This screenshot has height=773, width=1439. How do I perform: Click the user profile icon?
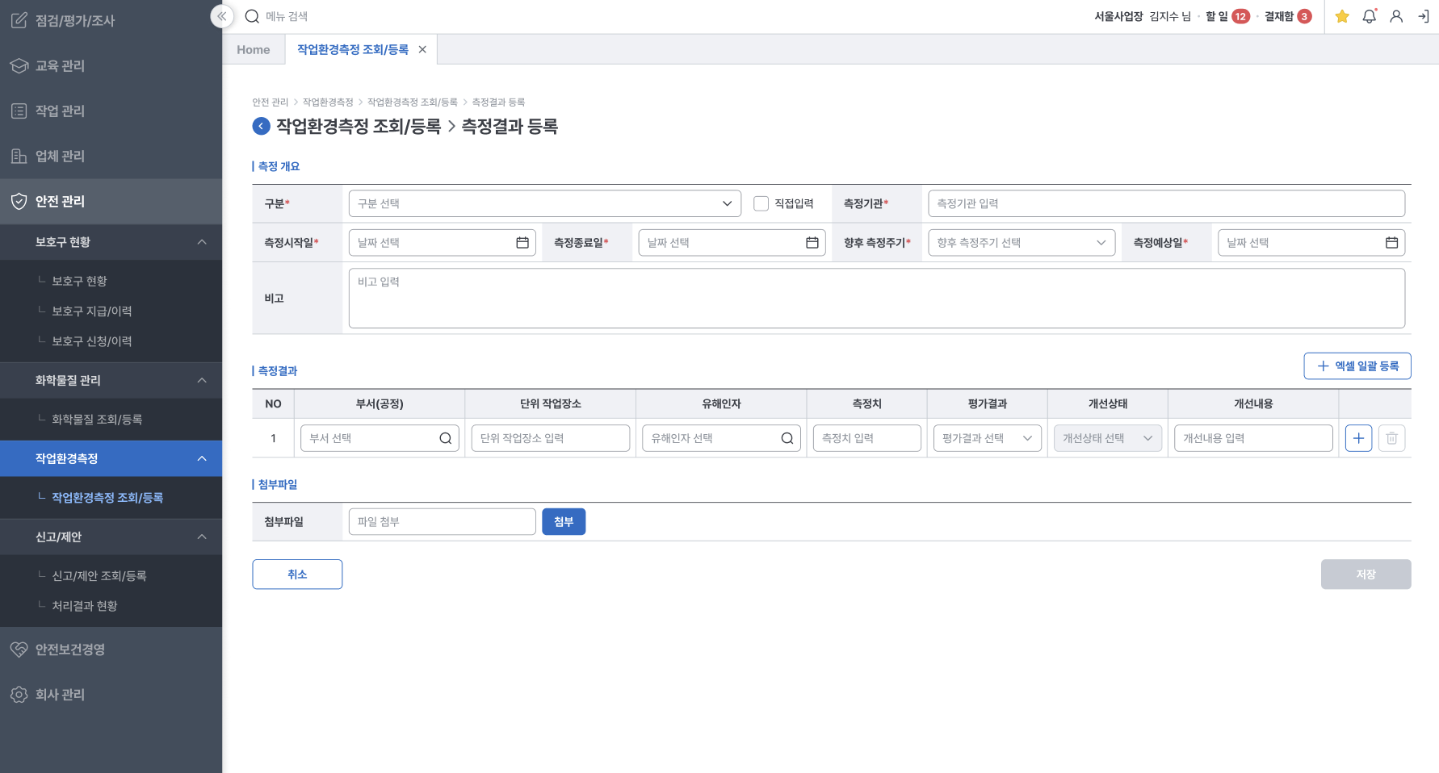[1396, 16]
